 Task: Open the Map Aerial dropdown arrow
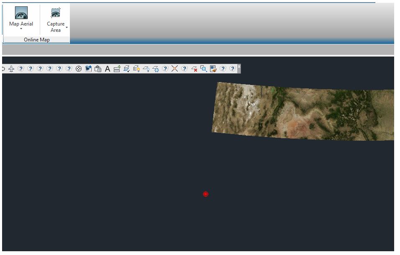[x=21, y=29]
